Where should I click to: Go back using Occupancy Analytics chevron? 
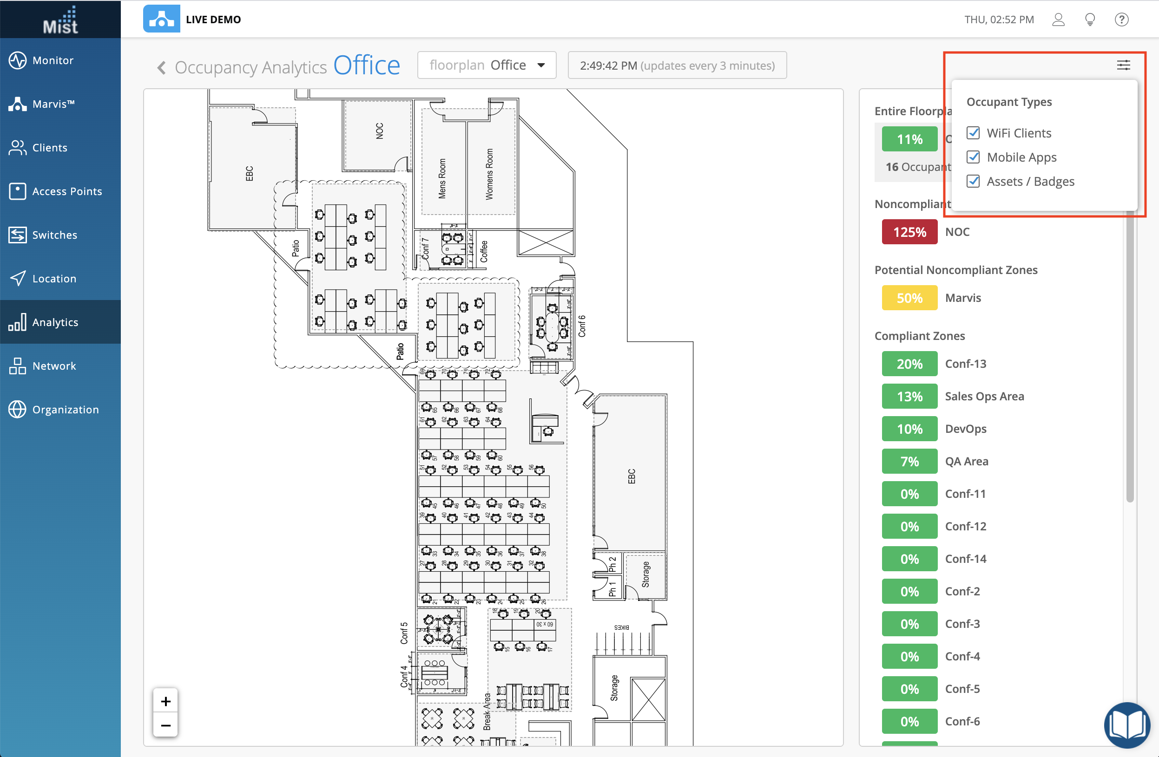tap(162, 67)
